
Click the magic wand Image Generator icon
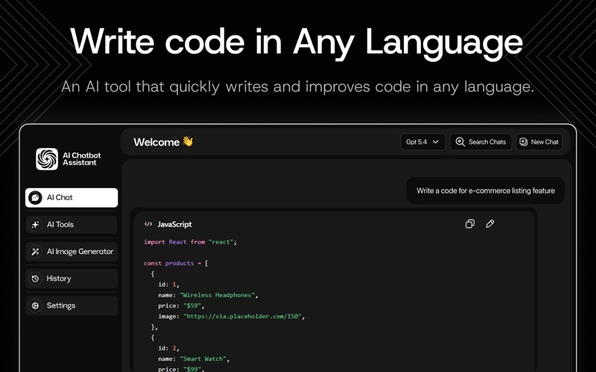point(35,251)
